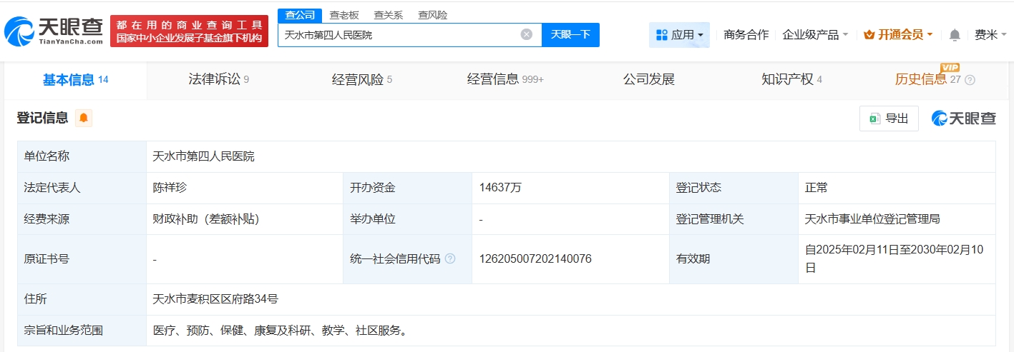Screen dimensions: 1014x352
Task: Click the 开办资金 field label
Action: click(372, 188)
